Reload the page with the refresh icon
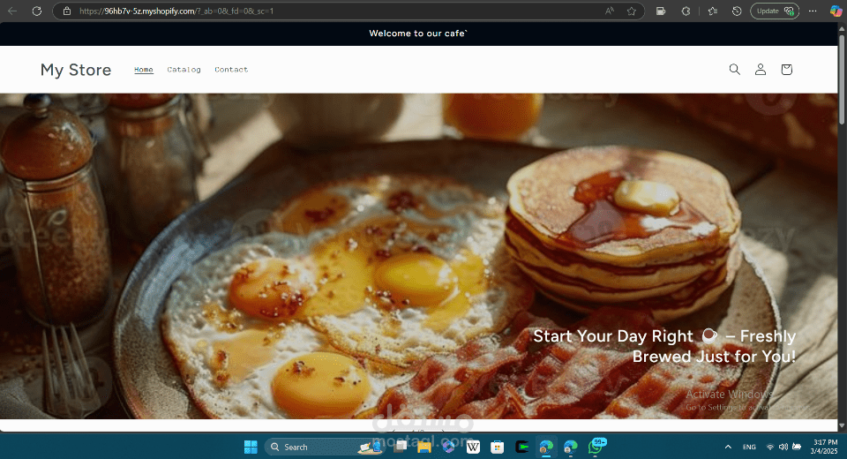 point(37,11)
